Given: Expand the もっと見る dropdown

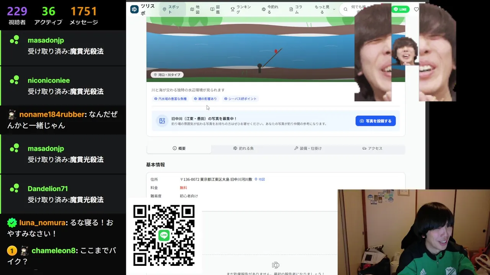Looking at the screenshot, I should (x=325, y=9).
